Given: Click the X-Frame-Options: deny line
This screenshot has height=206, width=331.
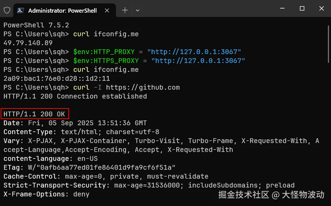Looking at the screenshot, I should (47, 194).
